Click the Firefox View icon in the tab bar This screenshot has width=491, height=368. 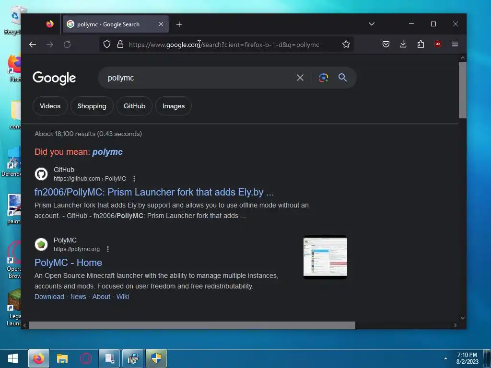pos(50,24)
